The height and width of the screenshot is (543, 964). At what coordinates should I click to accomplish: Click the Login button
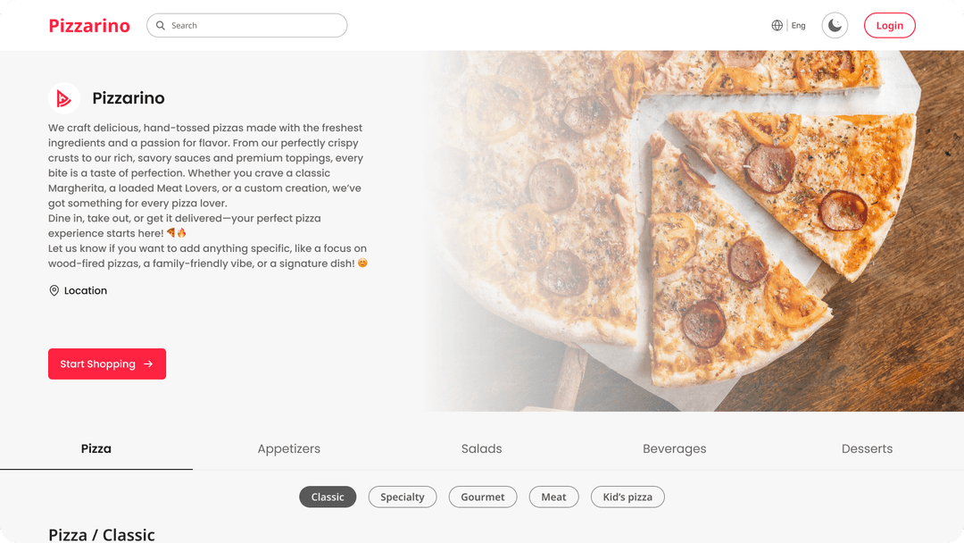coord(890,25)
